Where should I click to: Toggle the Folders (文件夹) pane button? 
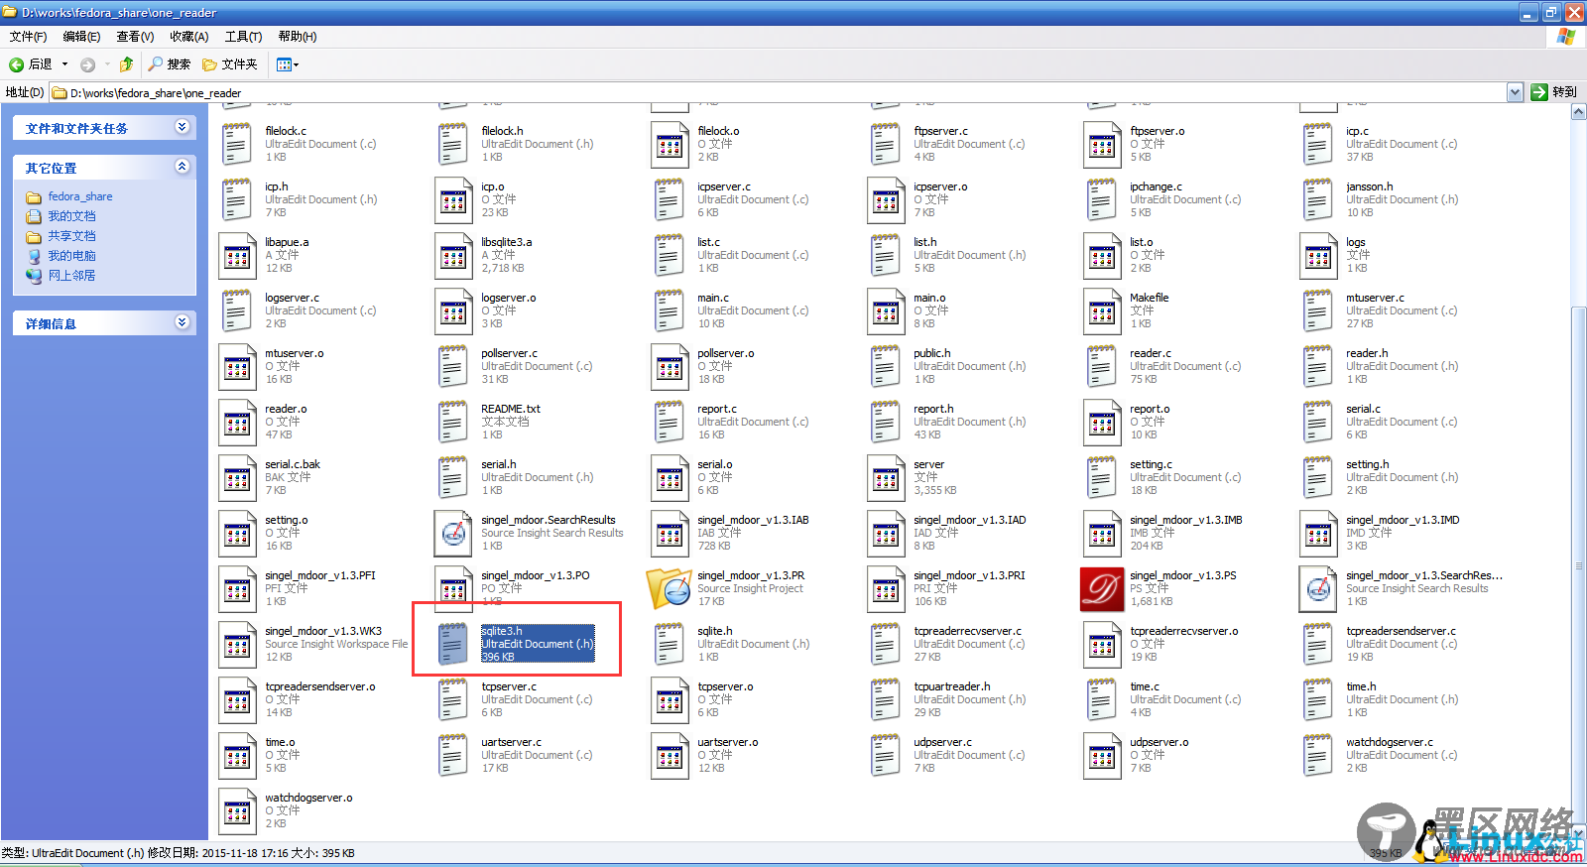click(x=230, y=64)
